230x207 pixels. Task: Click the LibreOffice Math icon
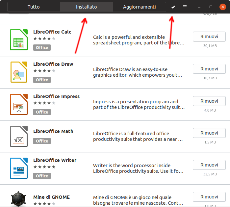tap(18, 136)
